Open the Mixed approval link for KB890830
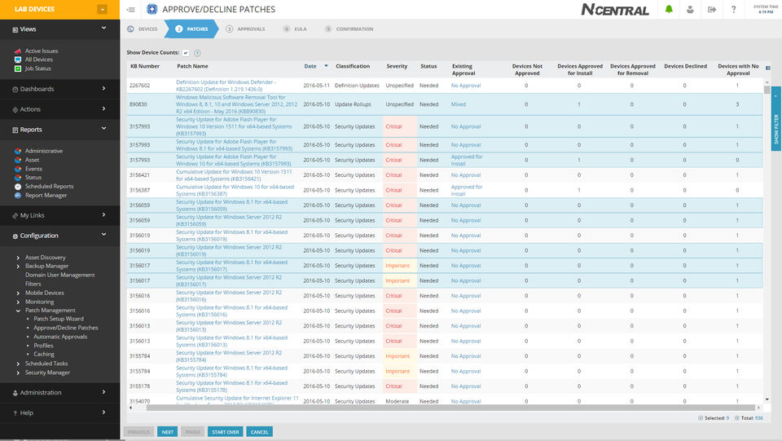Screen dimensions: 782x441 click(459, 104)
